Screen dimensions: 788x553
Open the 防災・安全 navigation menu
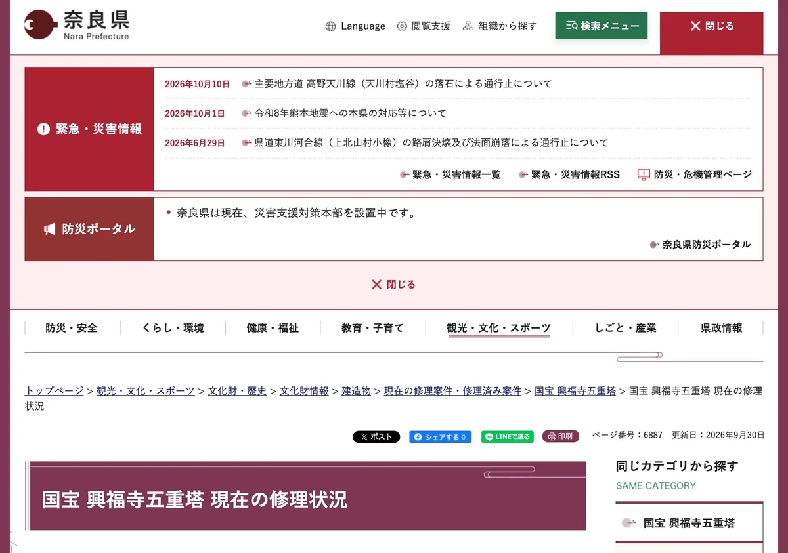pos(72,328)
